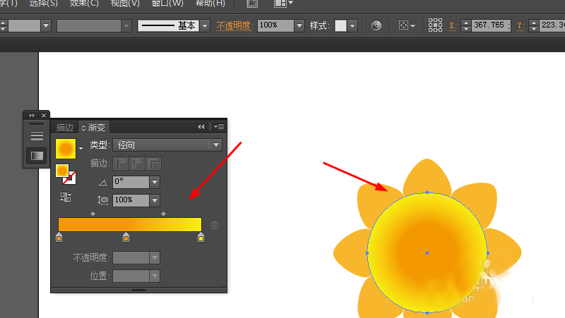Expand the collapsed panel dock arrows
The image size is (565, 318).
coord(32,115)
